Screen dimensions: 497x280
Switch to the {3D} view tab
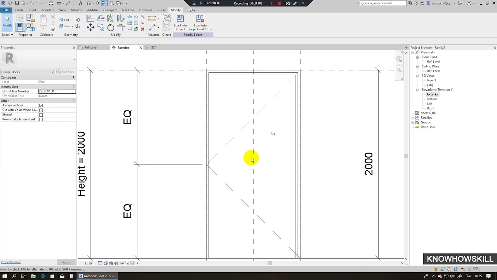153,47
